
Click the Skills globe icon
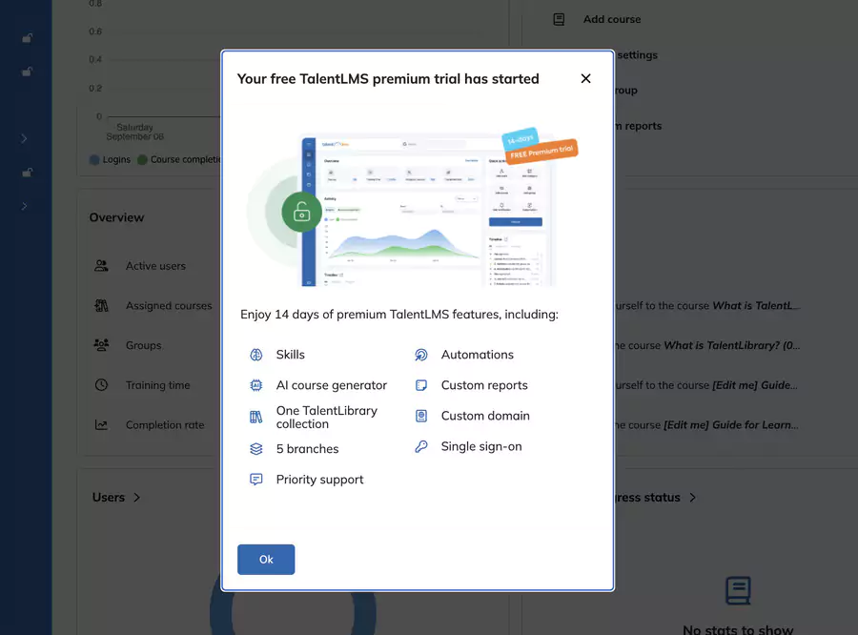coord(255,354)
